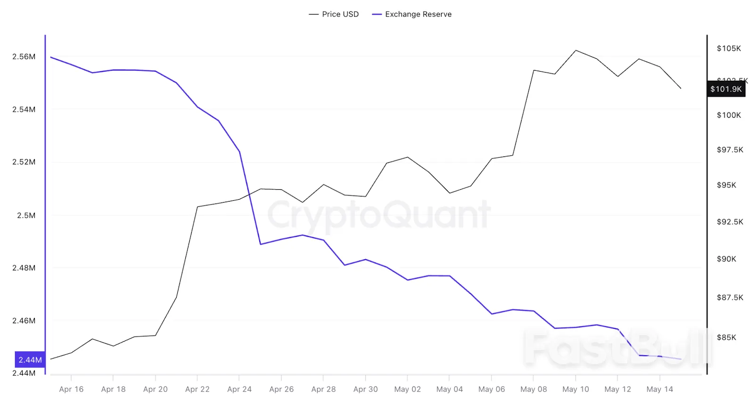Click the $95K right axis label
The width and height of the screenshot is (754, 400).
(x=726, y=185)
